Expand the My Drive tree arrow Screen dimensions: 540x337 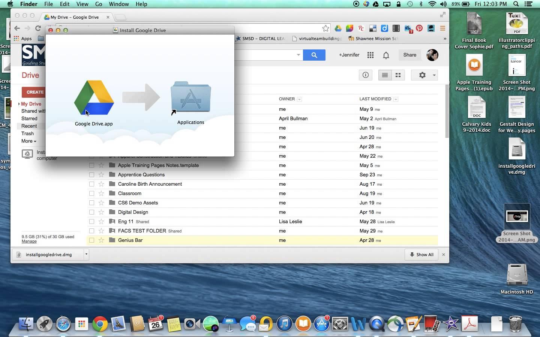[x=19, y=104]
